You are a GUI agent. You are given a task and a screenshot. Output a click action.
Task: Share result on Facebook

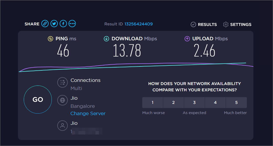[63, 24]
